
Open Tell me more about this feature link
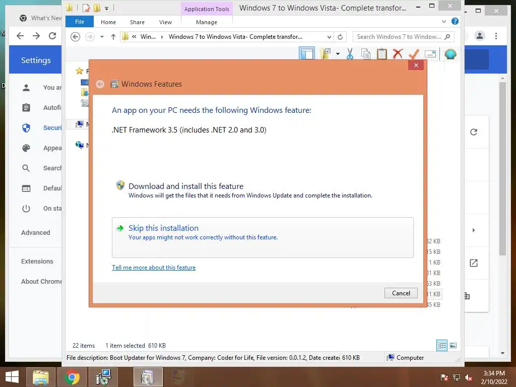[154, 268]
